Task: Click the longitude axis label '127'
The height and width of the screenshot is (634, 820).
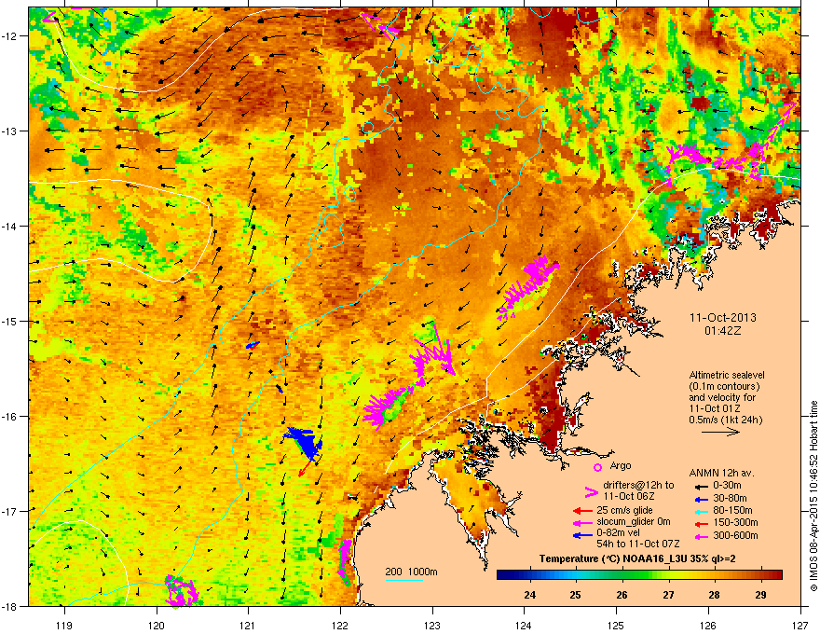Action: pyautogui.click(x=800, y=625)
